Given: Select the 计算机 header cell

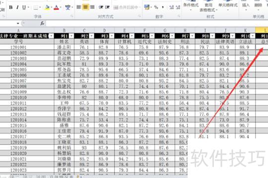Looking at the screenshot, I should (125, 42).
